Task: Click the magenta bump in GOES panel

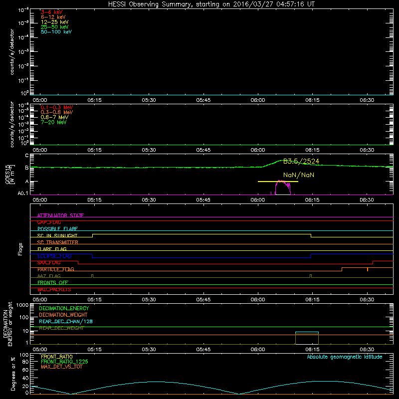Action: 283,187
